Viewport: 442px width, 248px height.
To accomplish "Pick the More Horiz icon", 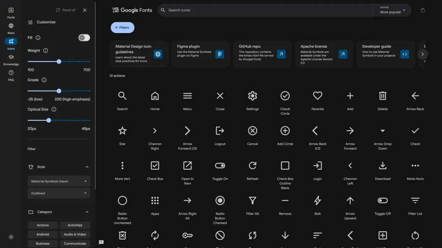I will coord(415,166).
